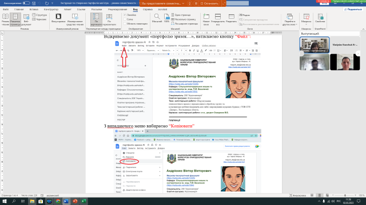Show multiple pages (Несколько страниц)
Viewport: 366px width, 205px height.
point(183,19)
